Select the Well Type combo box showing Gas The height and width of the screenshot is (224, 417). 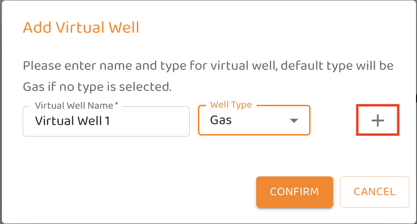click(254, 121)
